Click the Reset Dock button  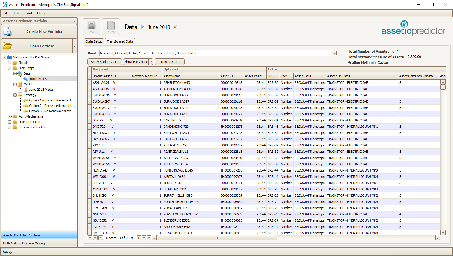(170, 61)
